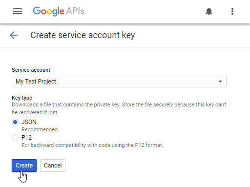Image resolution: width=250 pixels, height=187 pixels.
Task: Click the P12 backward compatibility description
Action: (92, 145)
